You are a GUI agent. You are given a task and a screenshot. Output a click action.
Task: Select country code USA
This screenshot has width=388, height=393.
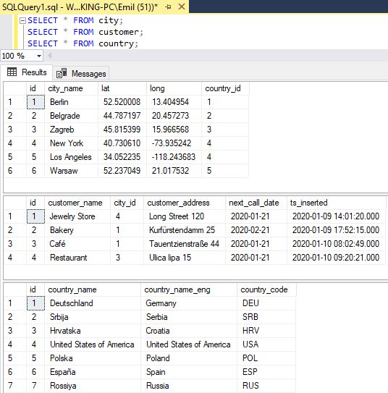click(266, 345)
